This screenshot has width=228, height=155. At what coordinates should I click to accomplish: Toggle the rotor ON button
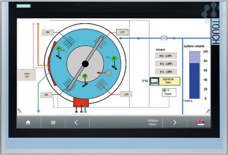pos(27,74)
